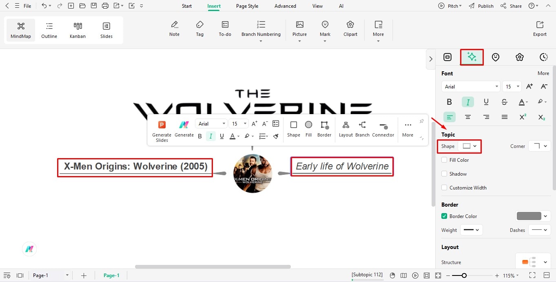Screen dimensions: 556x282
Task: Adjust the zoom slider handle
Action: click(464, 275)
